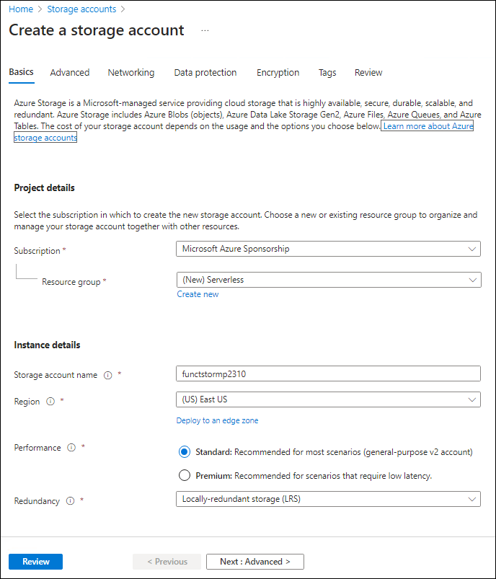
Task: Click the storage account name input field
Action: (329, 374)
